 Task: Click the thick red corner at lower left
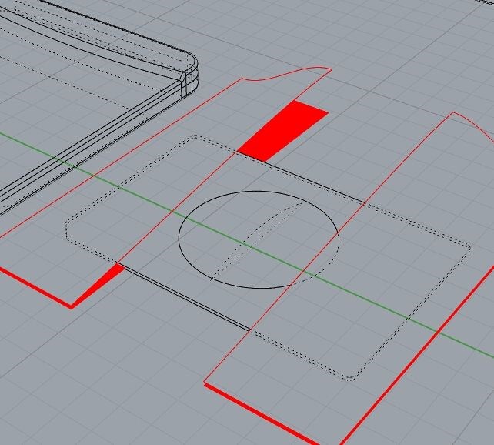click(x=72, y=306)
